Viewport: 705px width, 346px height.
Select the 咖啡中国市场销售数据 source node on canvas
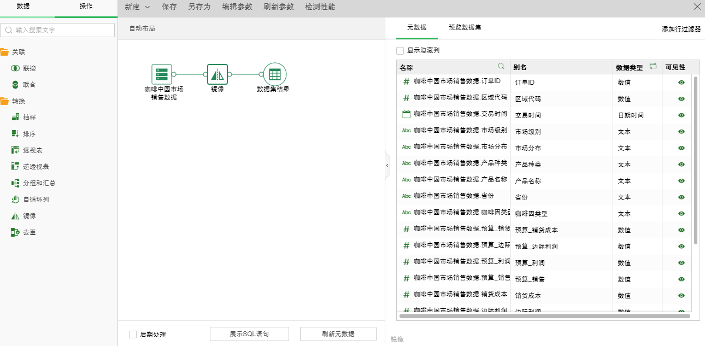coord(162,74)
